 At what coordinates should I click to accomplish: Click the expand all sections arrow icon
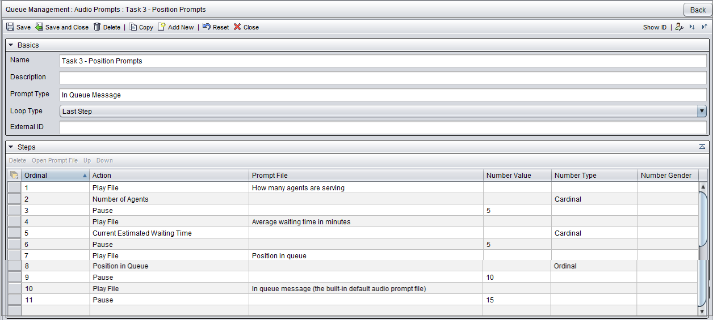coord(692,27)
